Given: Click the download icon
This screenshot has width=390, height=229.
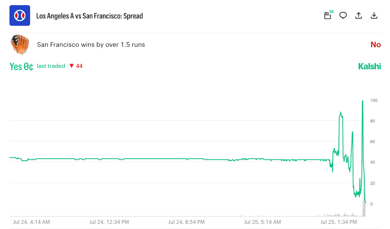Looking at the screenshot, I should pyautogui.click(x=374, y=15).
